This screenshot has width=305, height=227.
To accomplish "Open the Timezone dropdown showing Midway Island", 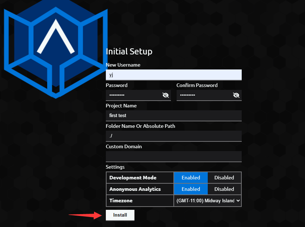I will pyautogui.click(x=207, y=201).
